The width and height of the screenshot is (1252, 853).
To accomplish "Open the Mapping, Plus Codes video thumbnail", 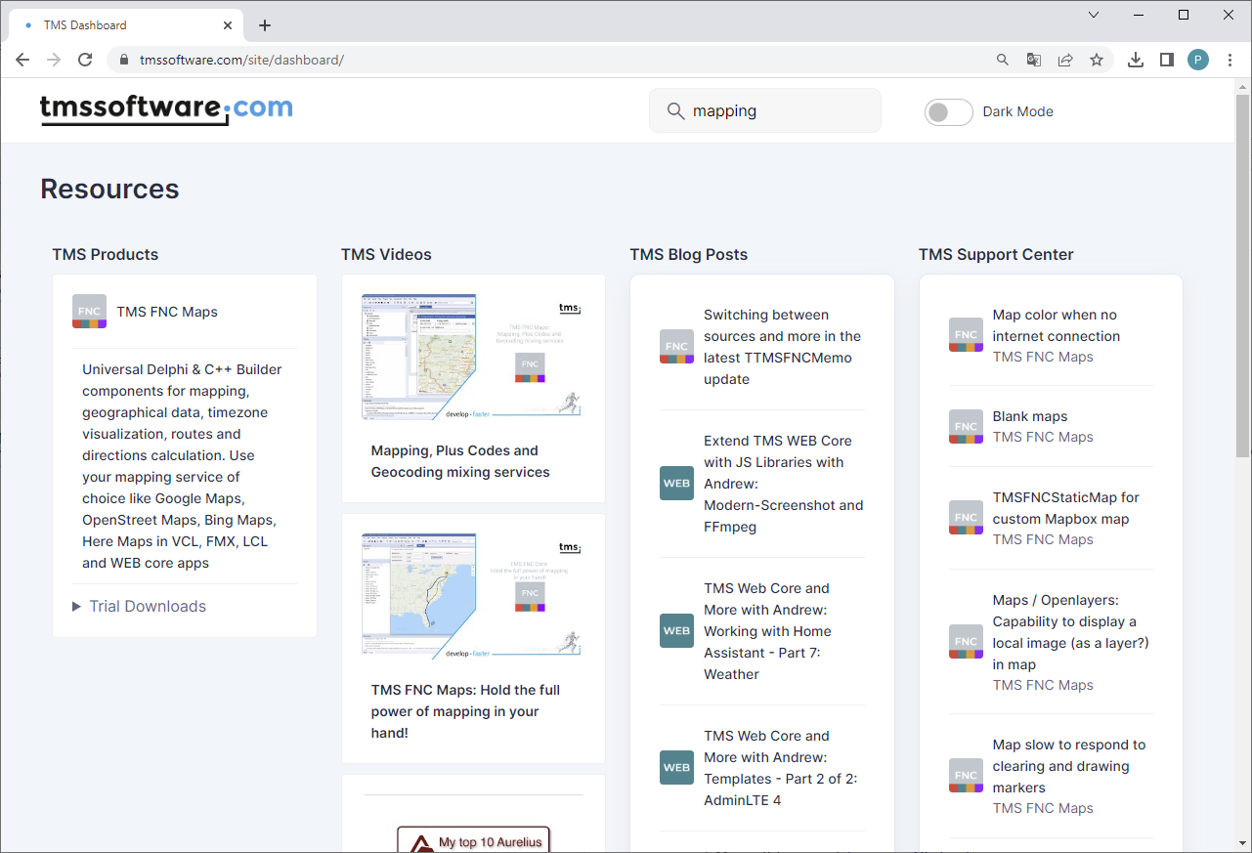I will (473, 358).
